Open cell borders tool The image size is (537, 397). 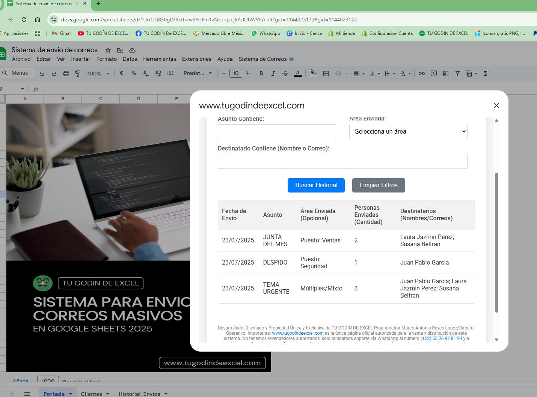326,74
